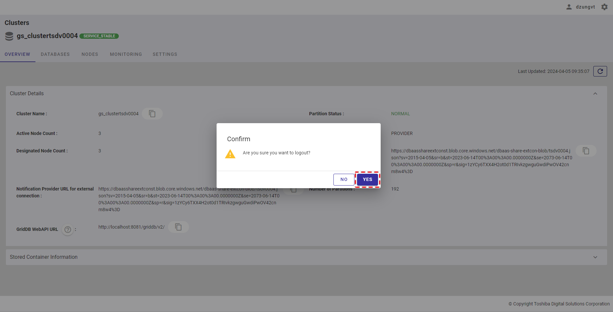Open the Nodes tab
Image resolution: width=613 pixels, height=312 pixels.
point(90,55)
